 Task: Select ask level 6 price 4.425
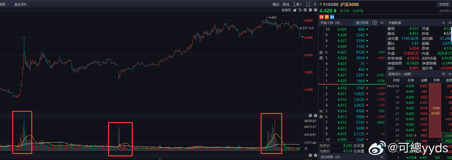[x=342, y=52]
